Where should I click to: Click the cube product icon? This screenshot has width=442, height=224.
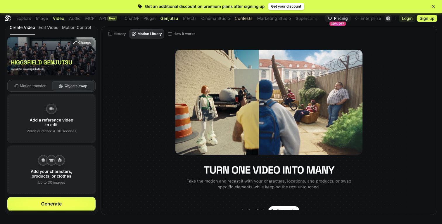(x=60, y=160)
